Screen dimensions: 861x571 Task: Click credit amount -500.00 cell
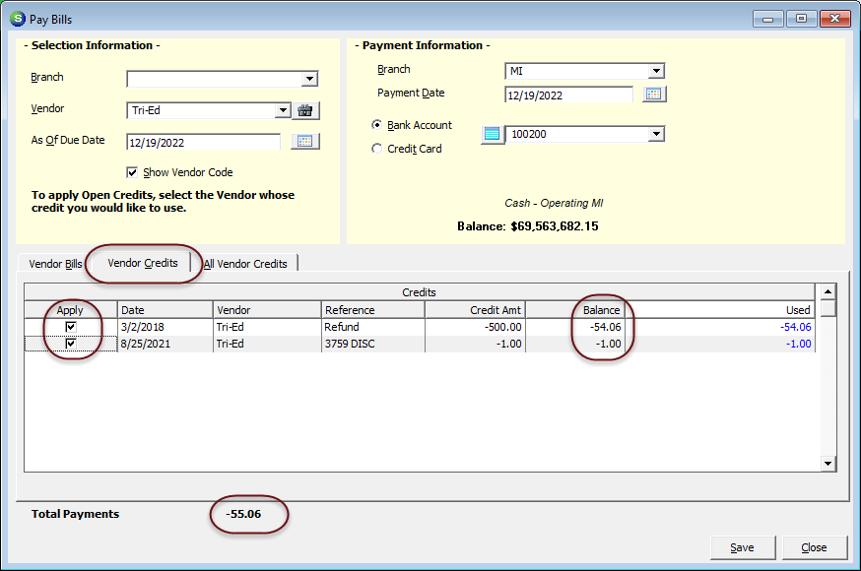[475, 327]
